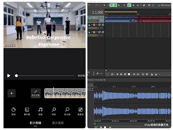Click the Redo arrow in ACID toolbar
Screen dimensions: 173x130
click(96, 5)
